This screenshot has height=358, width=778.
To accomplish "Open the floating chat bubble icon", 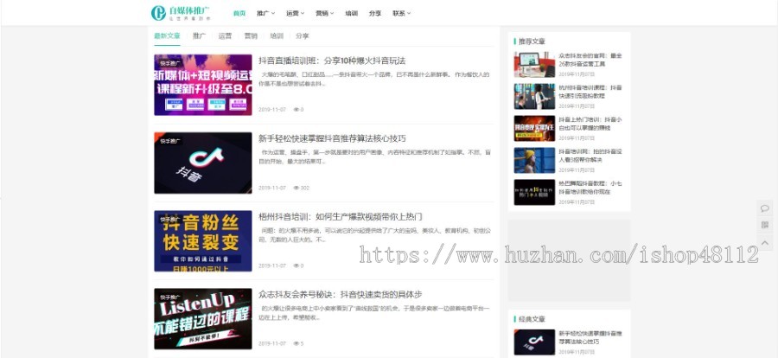I will 765,208.
